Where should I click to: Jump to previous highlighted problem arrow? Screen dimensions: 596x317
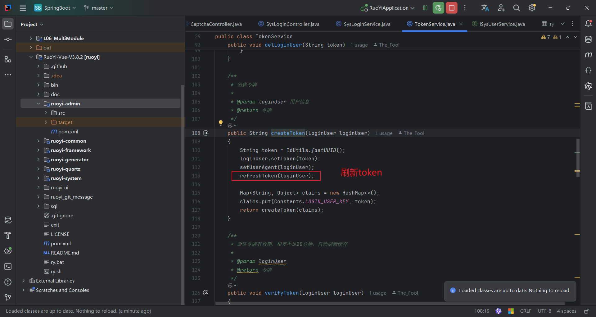pyautogui.click(x=567, y=37)
